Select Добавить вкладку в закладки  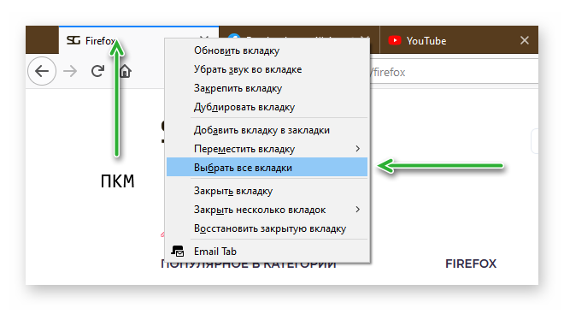coord(267,130)
